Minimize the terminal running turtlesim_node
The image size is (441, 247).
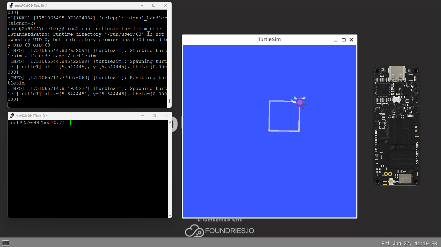142,5
